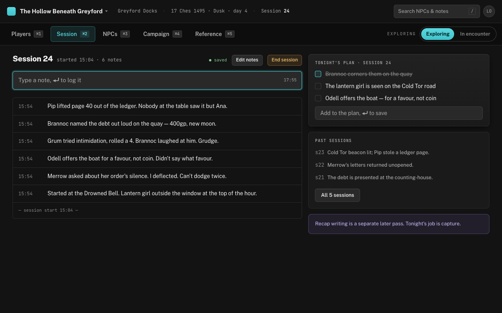Open past session s22 entry
502x313 pixels.
pos(399,165)
